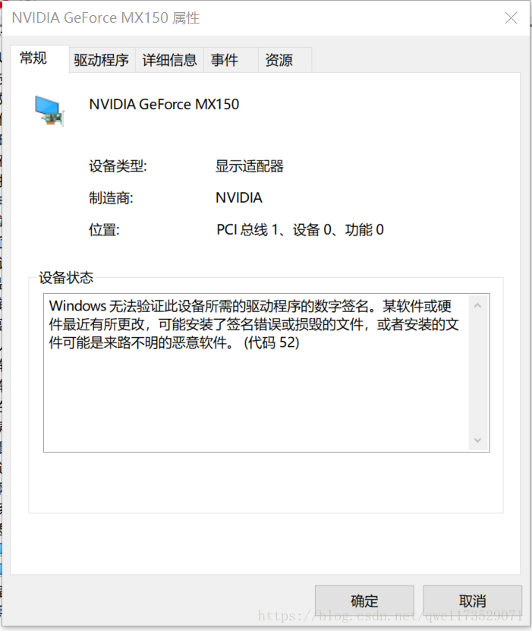Open the 详细信息 tab
This screenshot has width=532, height=631.
pyautogui.click(x=169, y=60)
